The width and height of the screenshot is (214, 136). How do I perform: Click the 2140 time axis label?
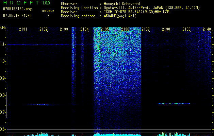click(207, 29)
